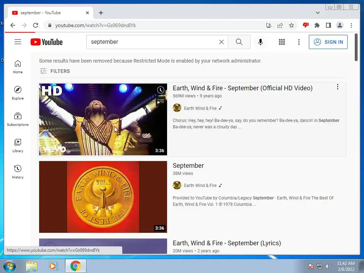Screen dimensions: 364x273
Task: Open the Action Center flag icon
Action: [x=311, y=266]
